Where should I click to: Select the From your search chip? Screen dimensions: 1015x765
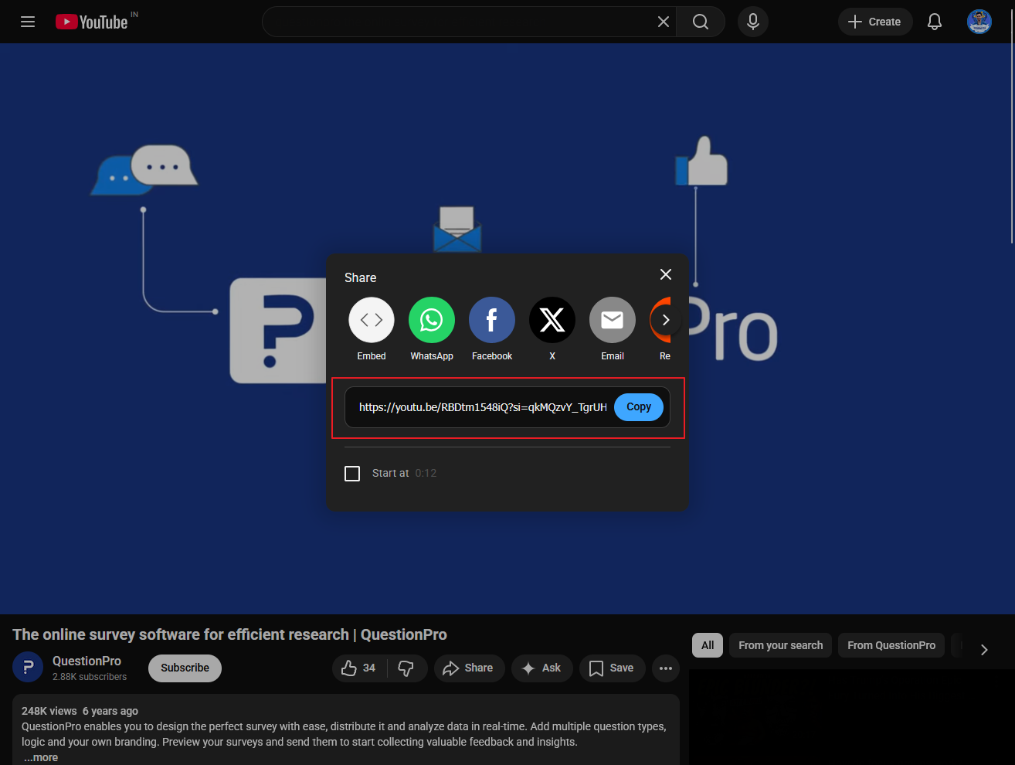pos(780,645)
